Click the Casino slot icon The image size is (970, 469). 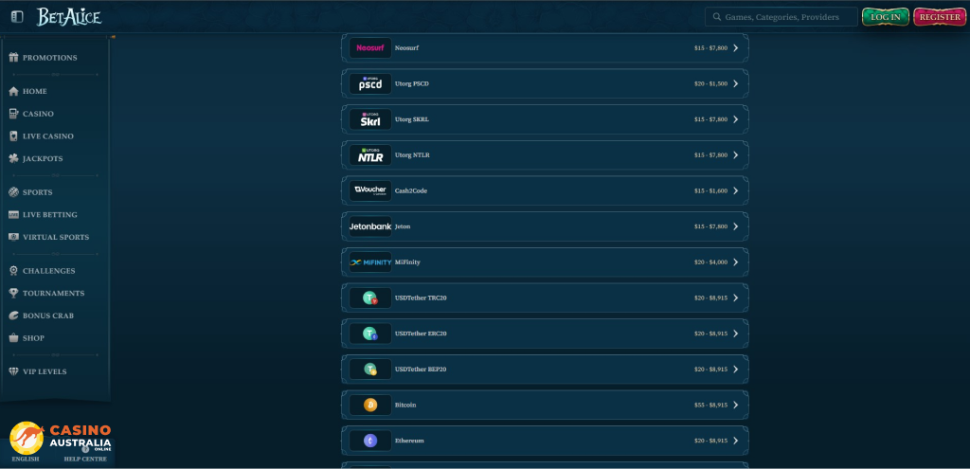(13, 114)
